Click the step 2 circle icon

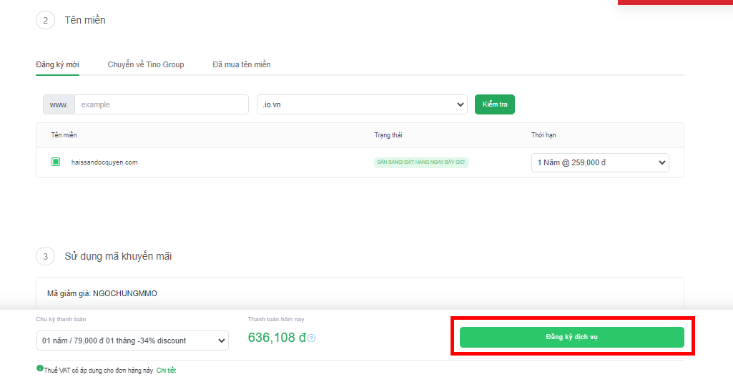click(45, 20)
